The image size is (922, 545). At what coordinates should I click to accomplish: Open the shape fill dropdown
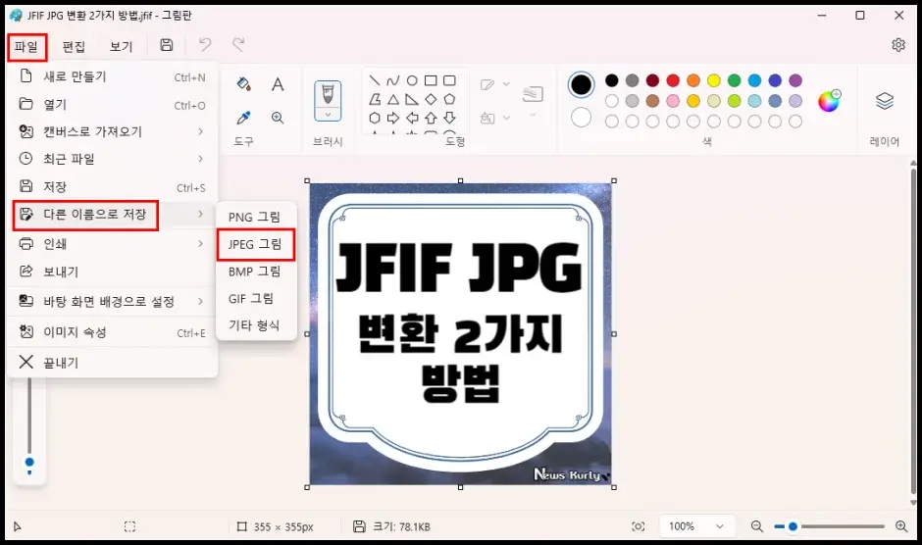pyautogui.click(x=494, y=119)
